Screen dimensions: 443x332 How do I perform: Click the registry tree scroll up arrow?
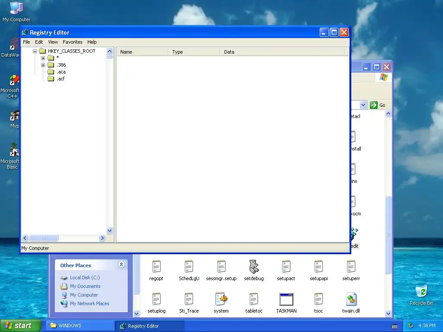point(109,51)
